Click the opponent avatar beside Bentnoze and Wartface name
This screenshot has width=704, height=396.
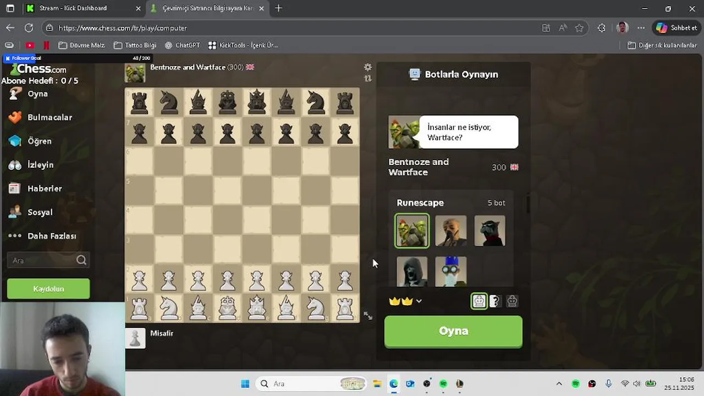click(135, 73)
